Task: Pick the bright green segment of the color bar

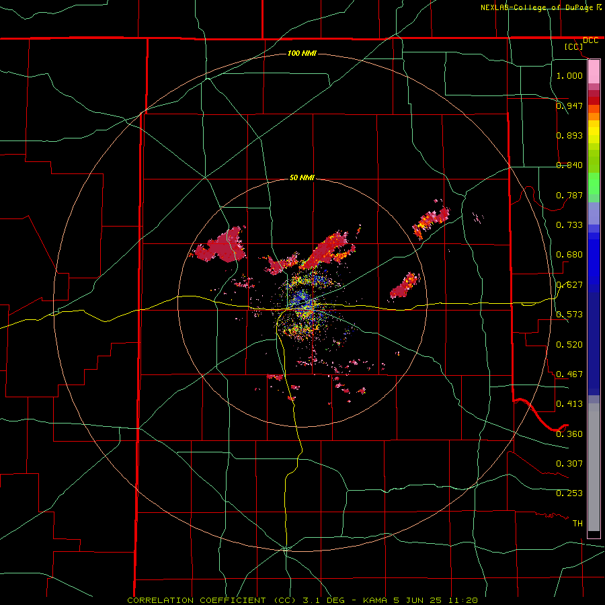Action: [x=594, y=184]
